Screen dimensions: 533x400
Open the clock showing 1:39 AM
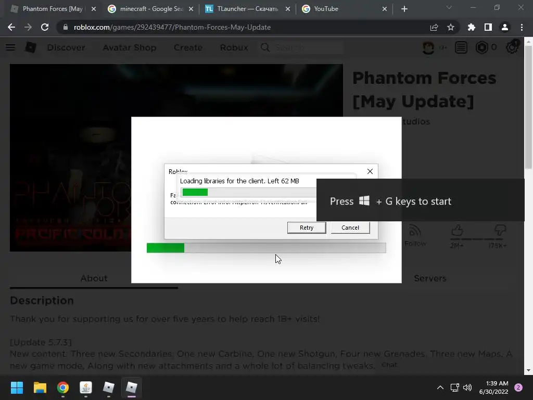point(493,387)
